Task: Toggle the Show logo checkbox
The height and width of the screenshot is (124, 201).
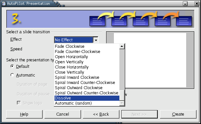Action: coord(19,103)
